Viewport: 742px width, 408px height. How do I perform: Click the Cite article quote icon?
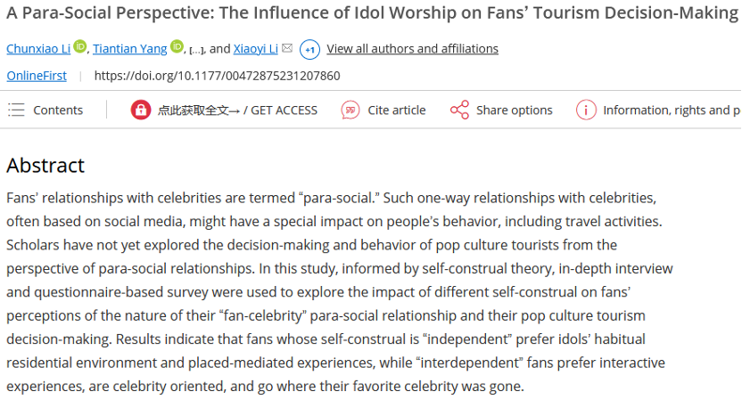(350, 110)
